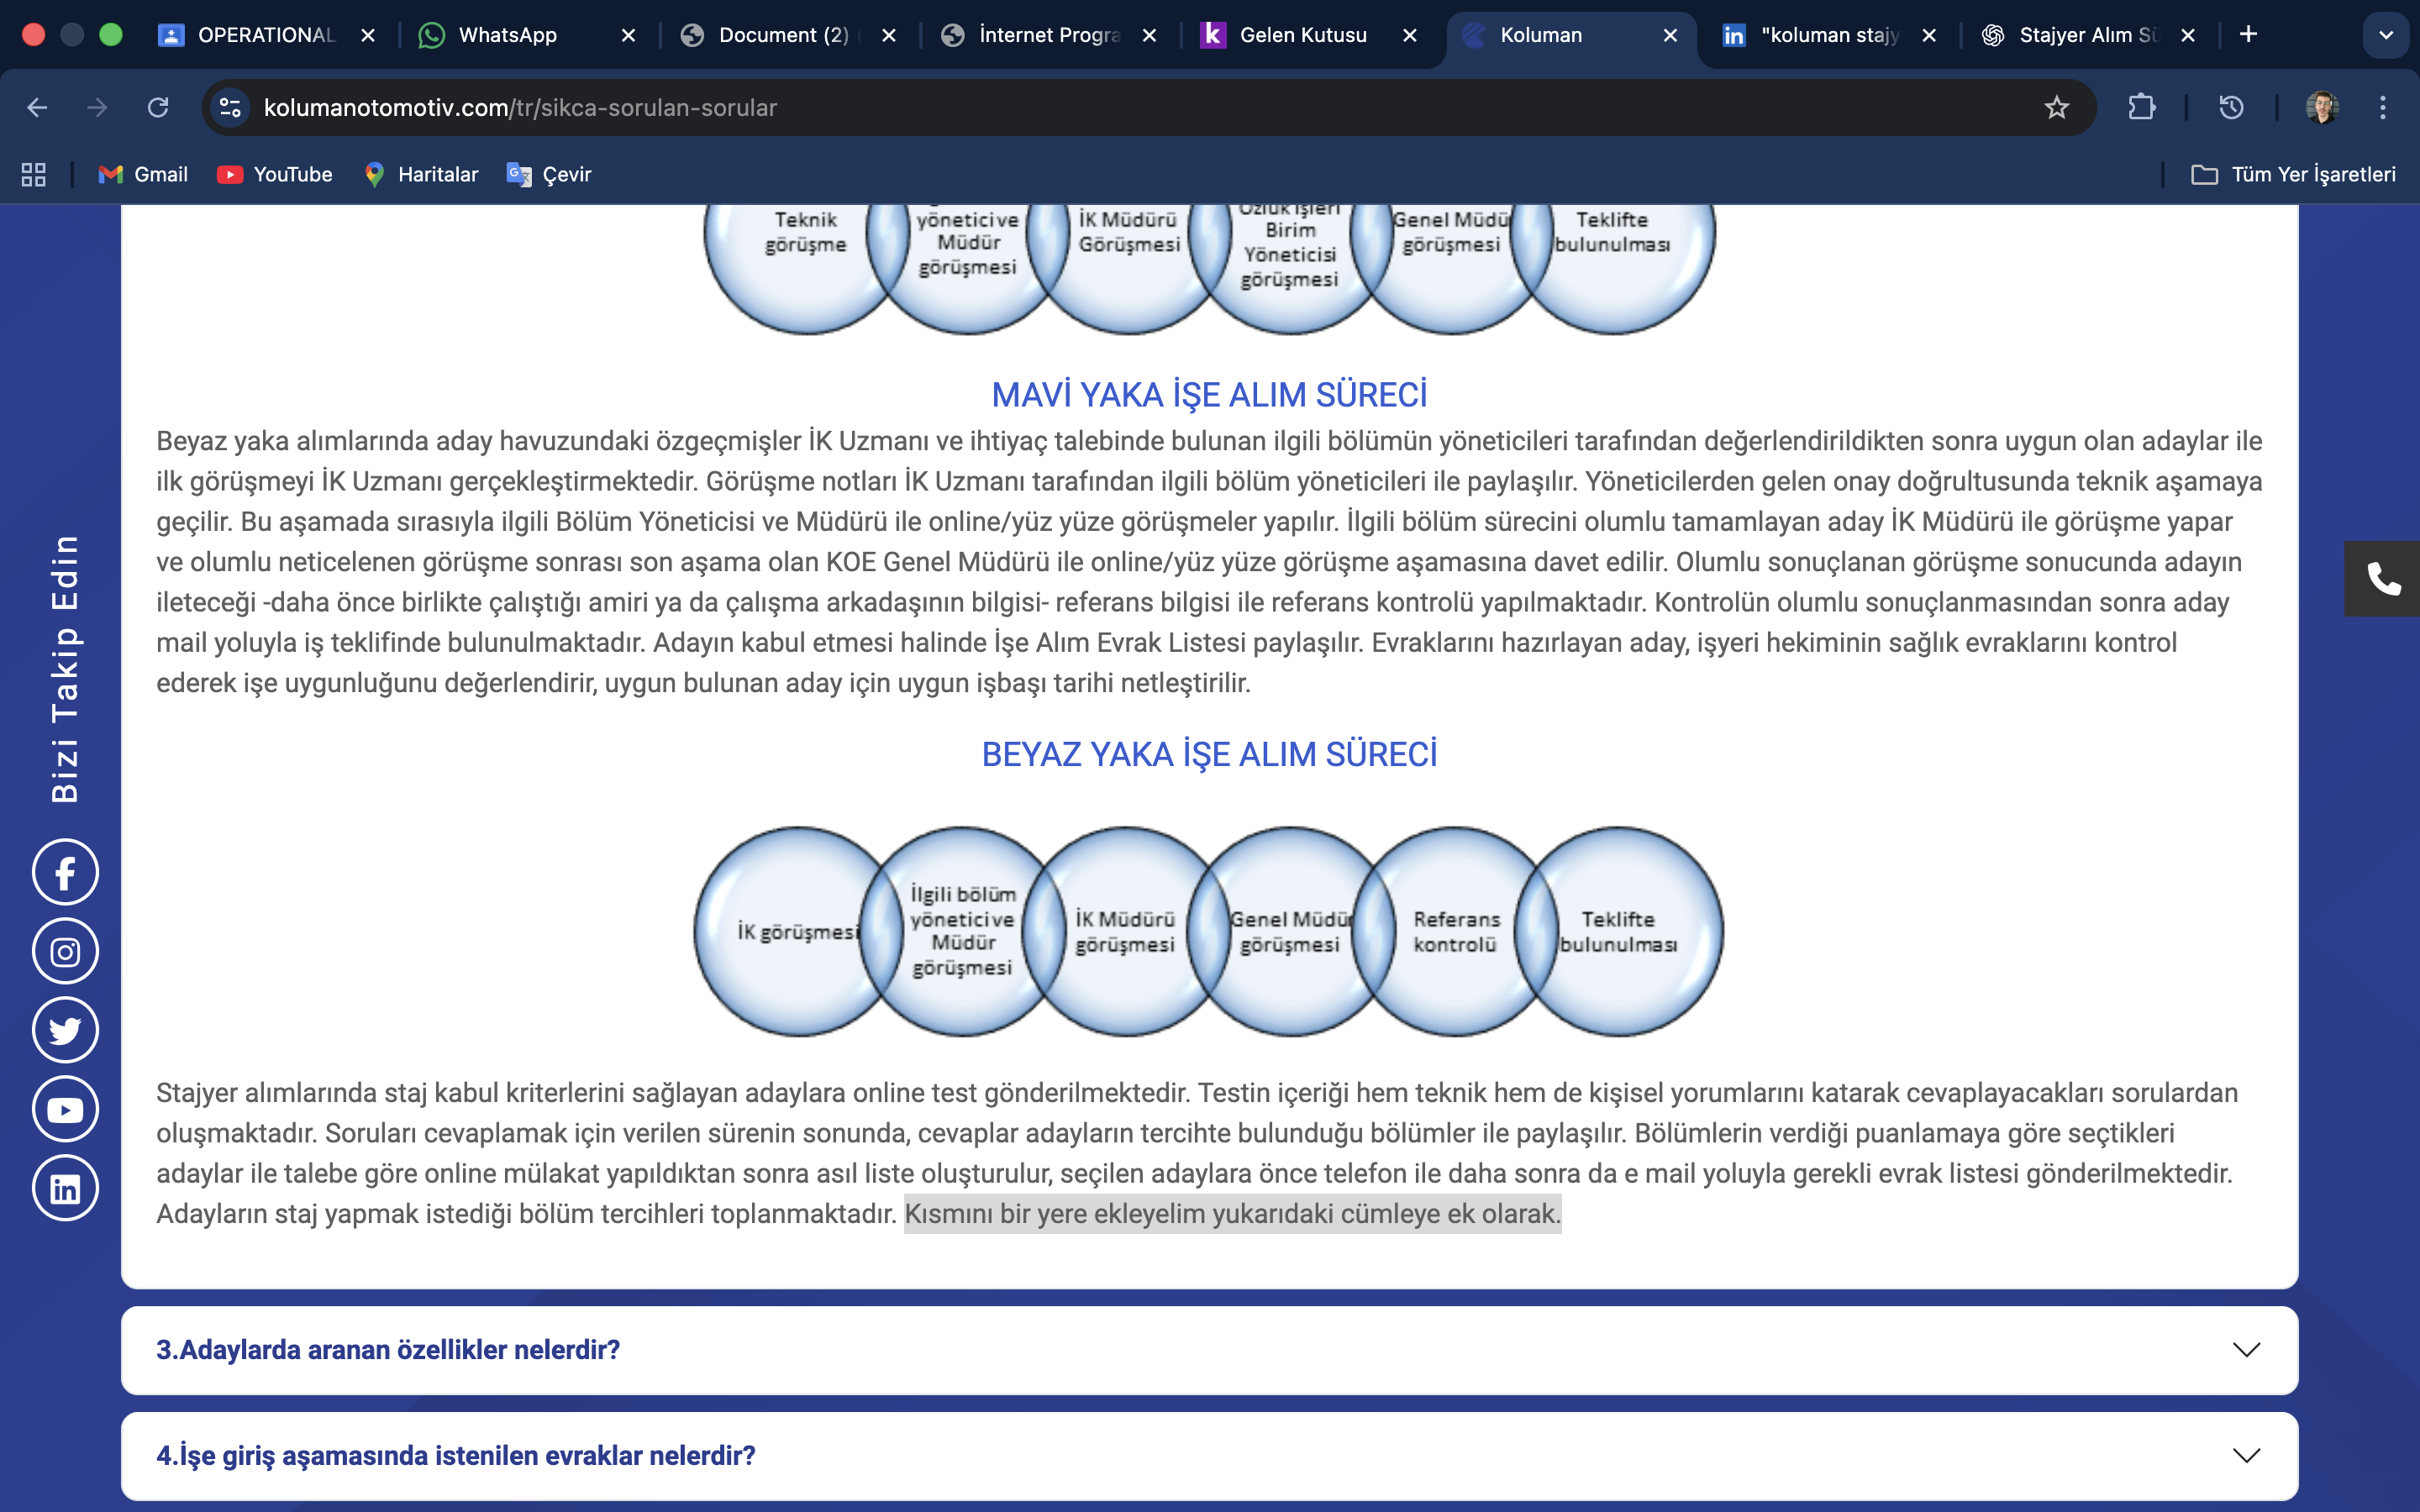Switch to the WhatsApp tab
This screenshot has height=1512, width=2420.
[x=507, y=35]
